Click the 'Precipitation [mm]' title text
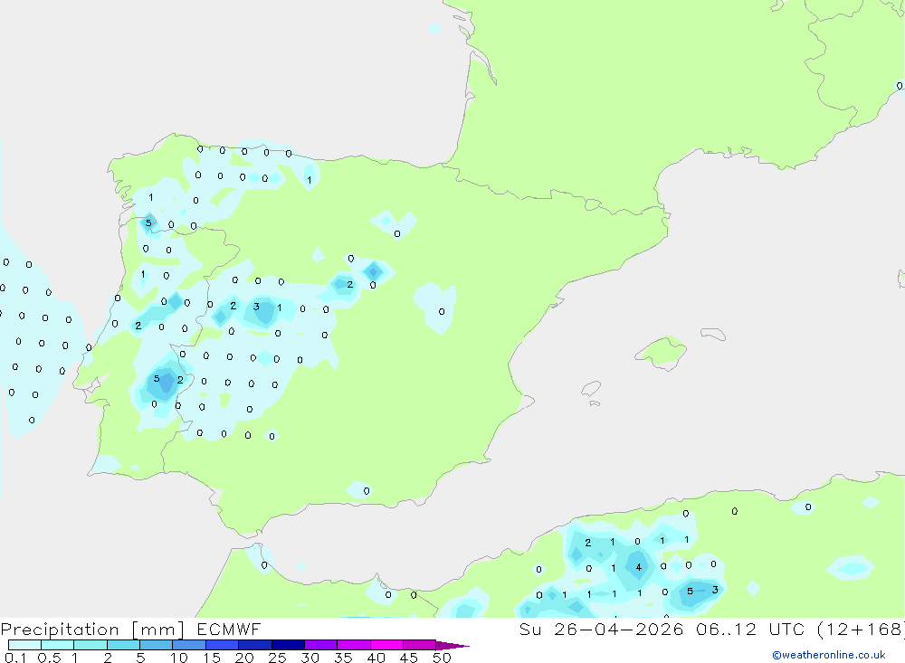This screenshot has height=663, width=905. 92,630
